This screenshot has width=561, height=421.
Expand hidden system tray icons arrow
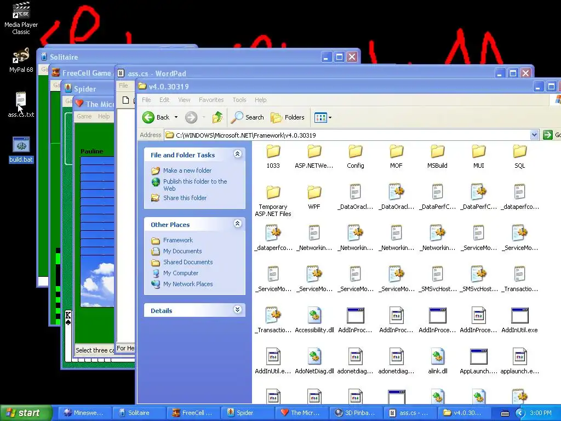coord(520,413)
